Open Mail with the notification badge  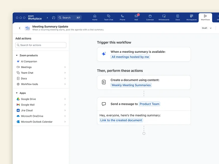[136, 17]
